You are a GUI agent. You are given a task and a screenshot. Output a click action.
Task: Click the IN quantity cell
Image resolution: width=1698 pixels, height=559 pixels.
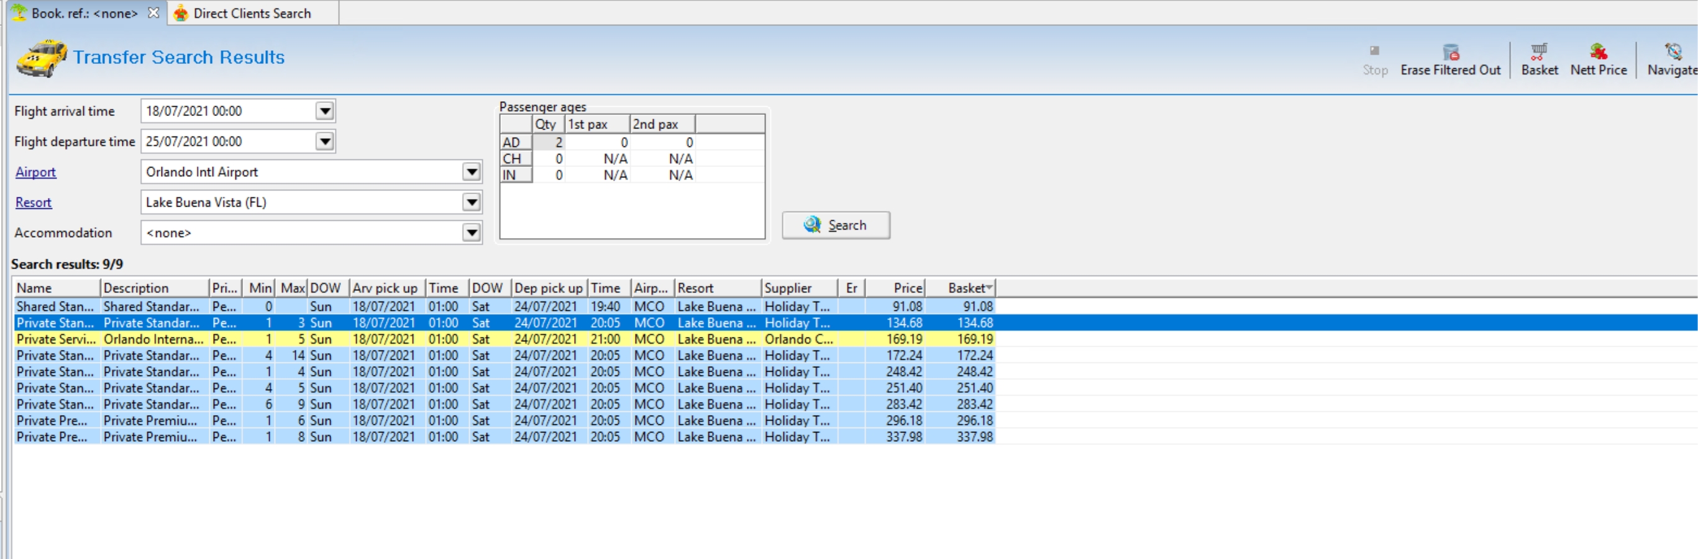tap(549, 175)
